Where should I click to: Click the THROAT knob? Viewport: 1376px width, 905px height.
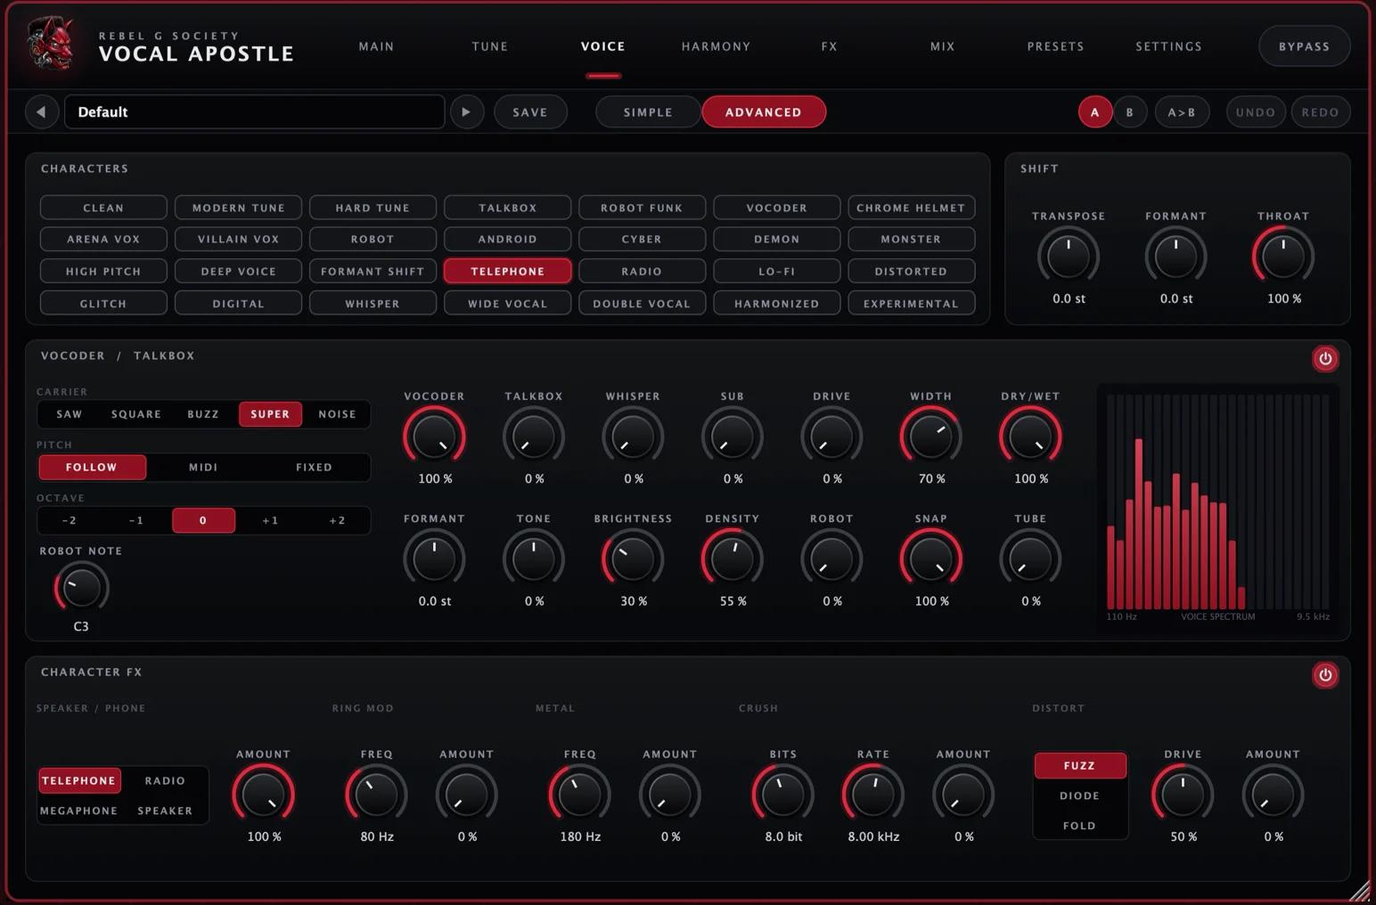coord(1283,257)
